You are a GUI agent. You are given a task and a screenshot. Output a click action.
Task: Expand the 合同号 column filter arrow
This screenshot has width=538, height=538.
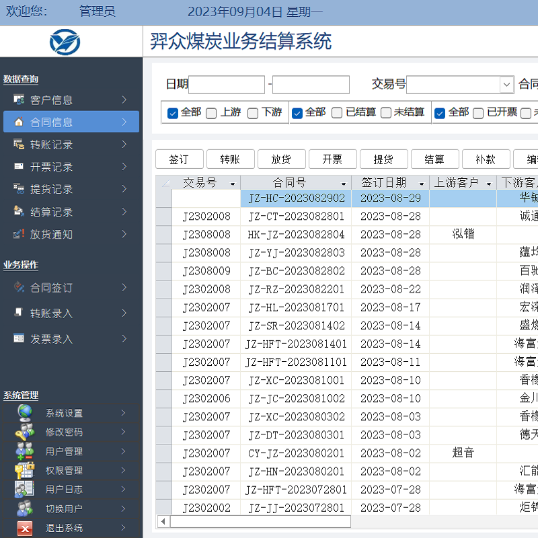[x=344, y=182]
